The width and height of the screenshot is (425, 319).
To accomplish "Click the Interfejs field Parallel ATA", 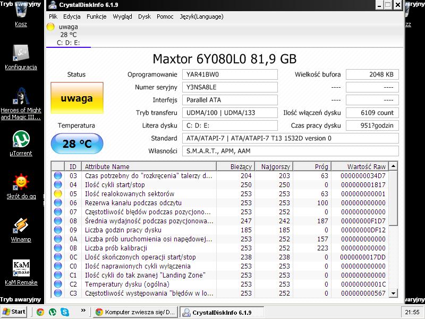I will [230, 100].
